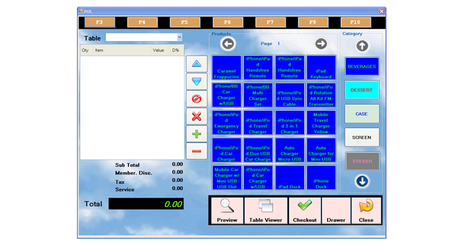464x246 pixels.
Task: Go to next products page arrow
Action: 321,44
